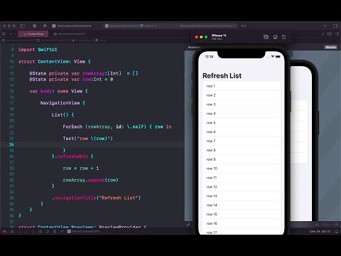Tap row 5 in simulator list

[242, 123]
